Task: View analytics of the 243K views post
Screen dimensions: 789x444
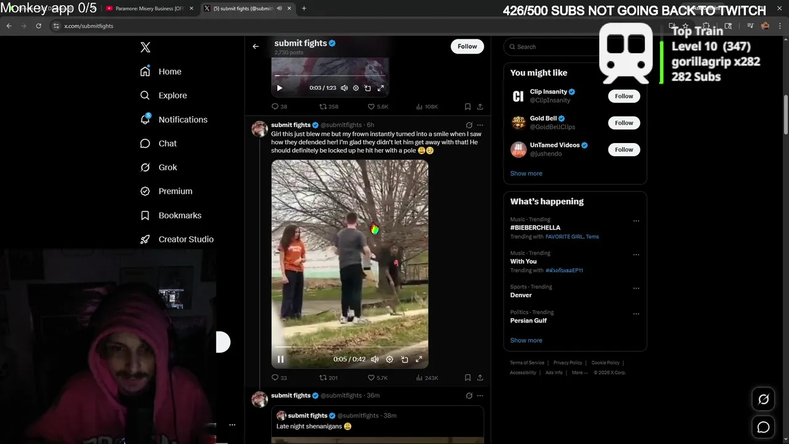Action: coord(427,377)
